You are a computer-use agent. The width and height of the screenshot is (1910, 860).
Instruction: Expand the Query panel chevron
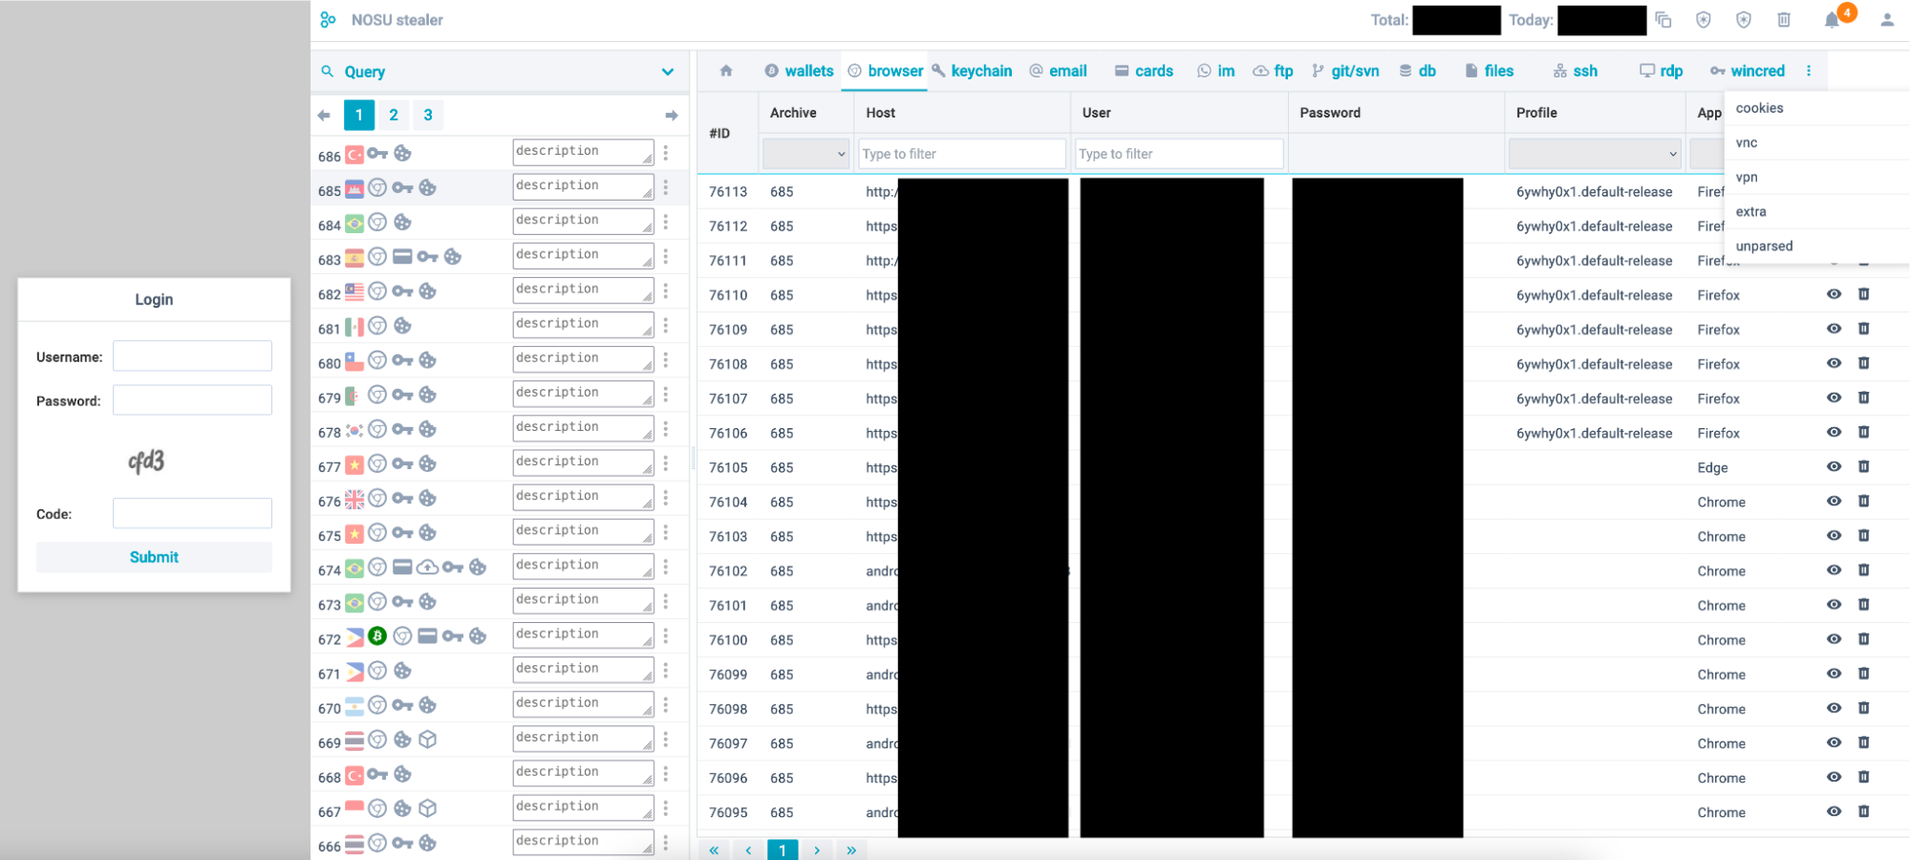pyautogui.click(x=668, y=72)
